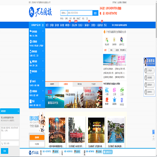
Task: Click the red character icon in right grid
Action: (x=107, y=99)
